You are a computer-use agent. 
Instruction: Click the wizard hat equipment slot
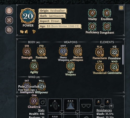(x=70, y=106)
